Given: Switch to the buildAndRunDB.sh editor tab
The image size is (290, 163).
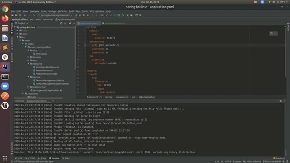Looking at the screenshot, I should tap(115, 23).
